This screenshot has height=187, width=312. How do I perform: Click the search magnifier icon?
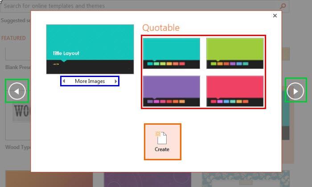pos(283,6)
